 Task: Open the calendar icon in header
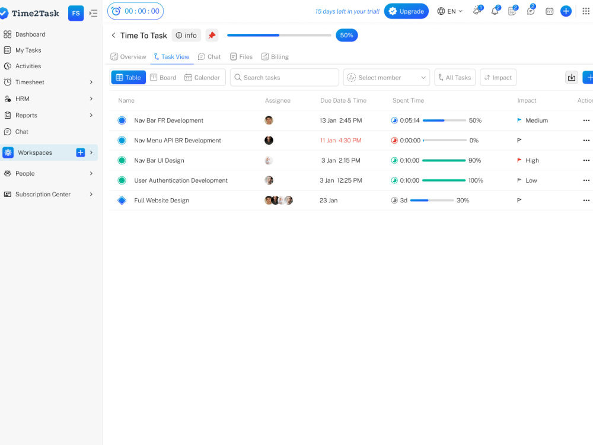(549, 11)
